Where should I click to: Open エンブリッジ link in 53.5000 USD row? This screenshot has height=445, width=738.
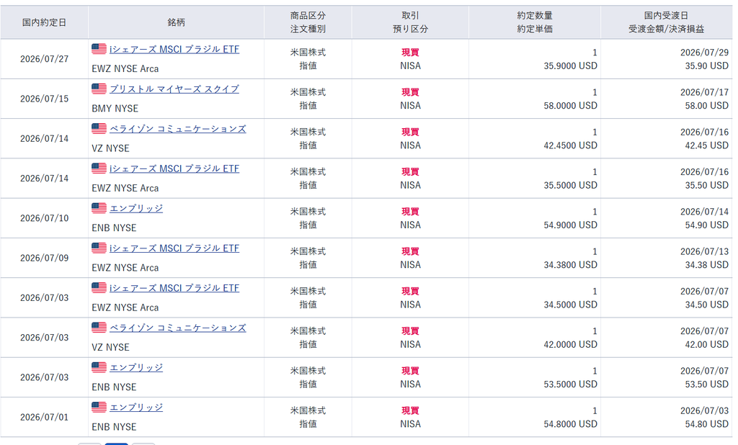[136, 367]
